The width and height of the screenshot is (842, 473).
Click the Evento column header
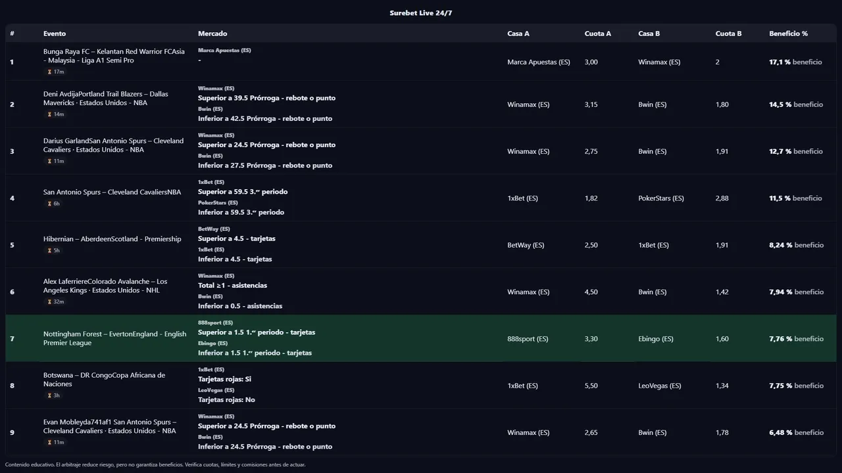55,34
